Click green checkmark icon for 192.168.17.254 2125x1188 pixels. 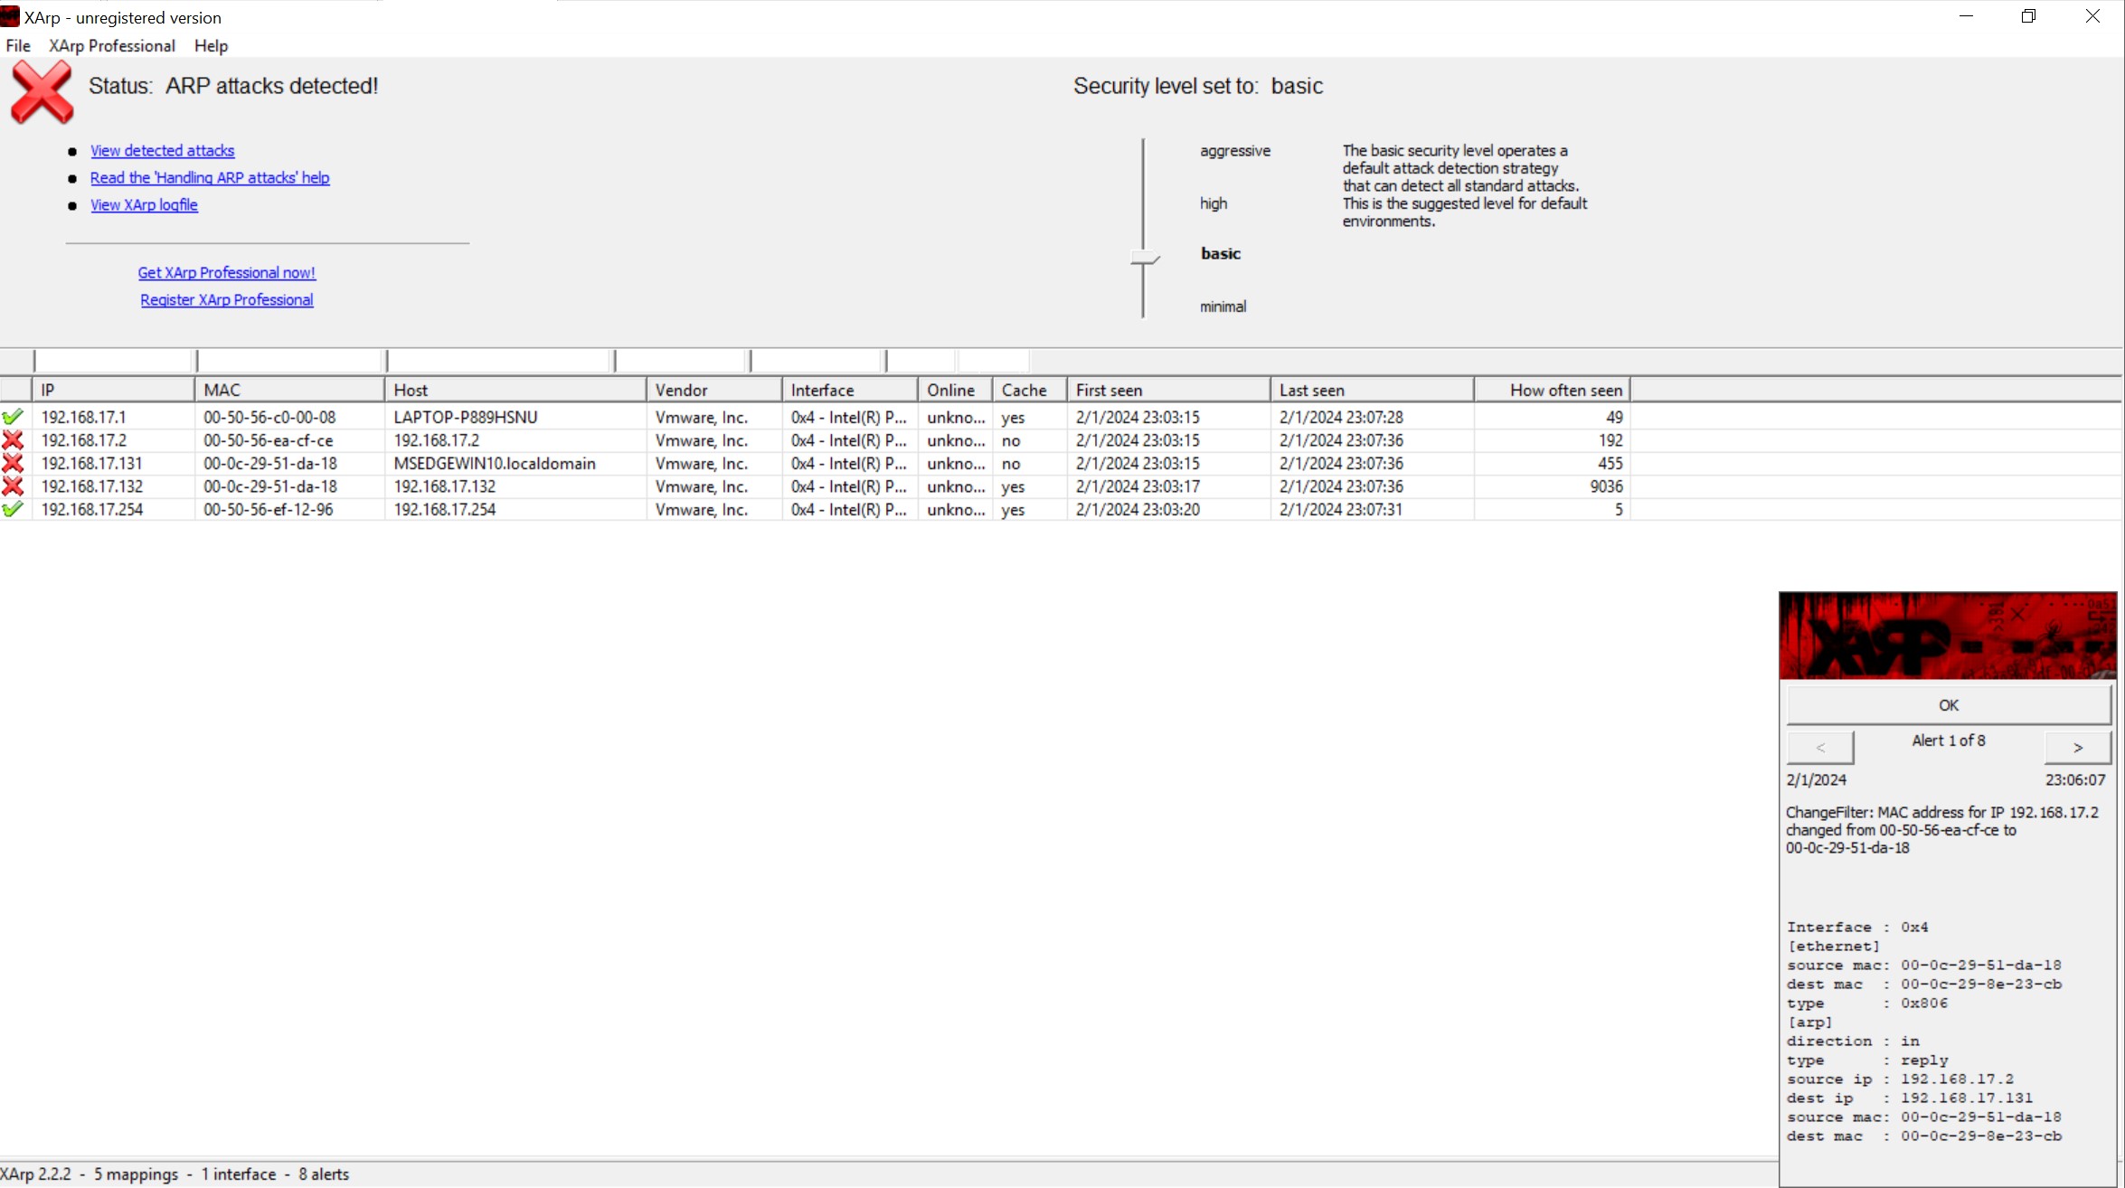pyautogui.click(x=13, y=509)
